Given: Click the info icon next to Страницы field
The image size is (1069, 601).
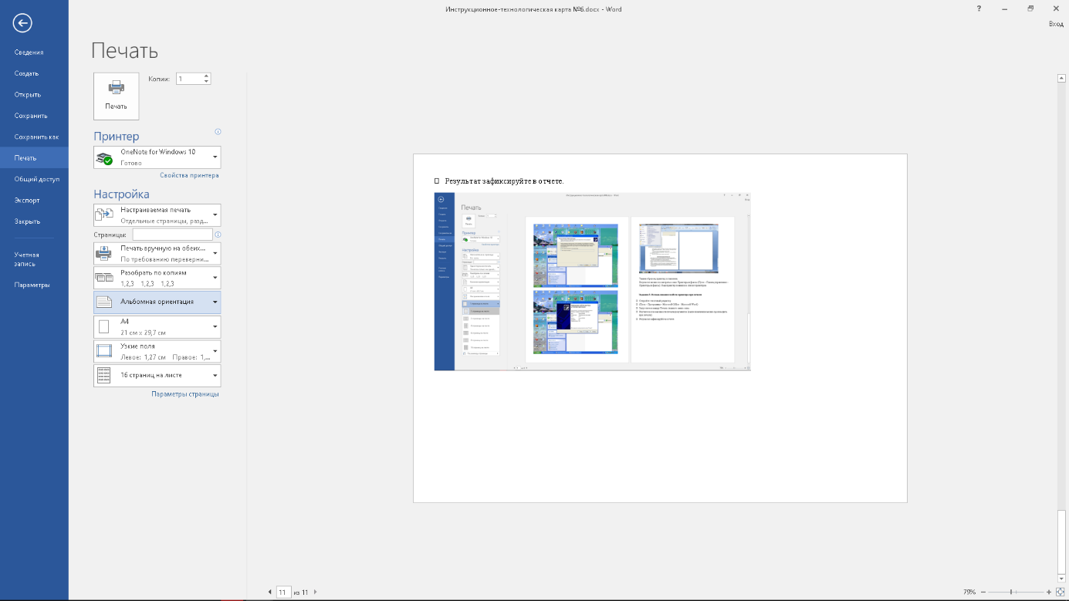Looking at the screenshot, I should click(218, 235).
